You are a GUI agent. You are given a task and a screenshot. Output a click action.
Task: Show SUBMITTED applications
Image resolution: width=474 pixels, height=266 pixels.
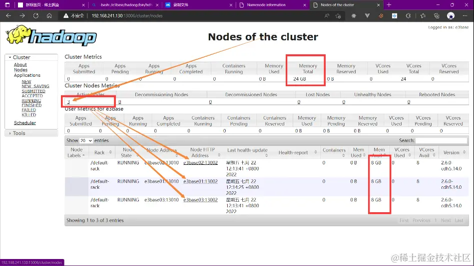(x=33, y=91)
